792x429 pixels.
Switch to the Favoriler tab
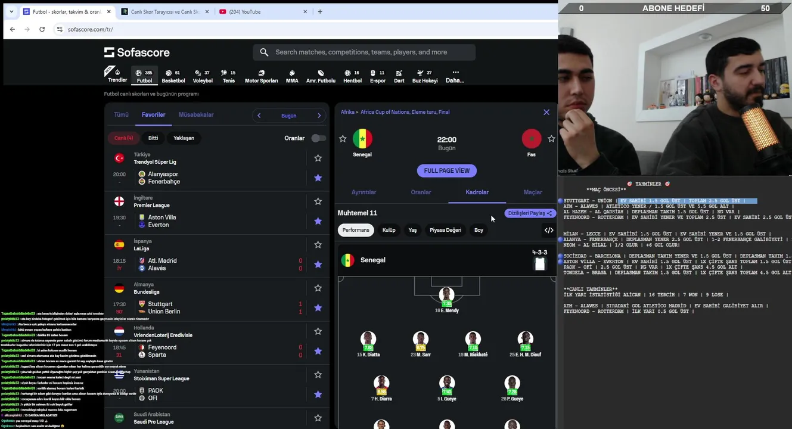tap(153, 114)
